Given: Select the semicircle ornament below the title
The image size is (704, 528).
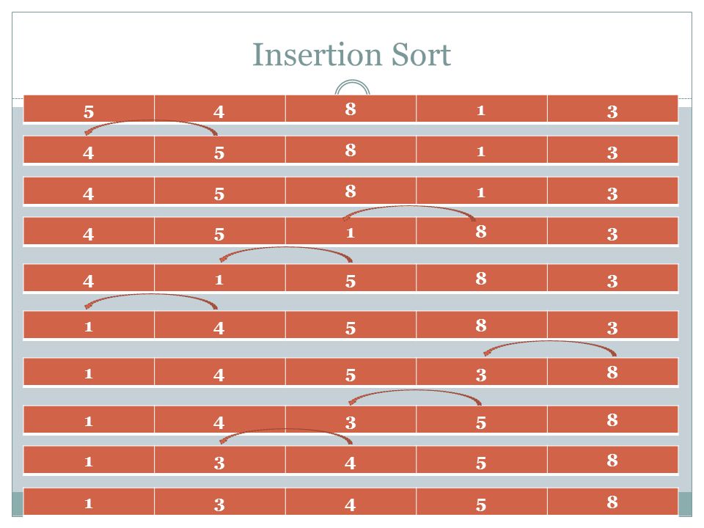Looking at the screenshot, I should 353,87.
